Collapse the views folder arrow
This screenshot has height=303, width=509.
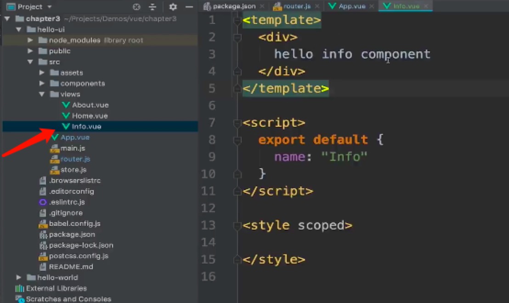[x=42, y=94]
